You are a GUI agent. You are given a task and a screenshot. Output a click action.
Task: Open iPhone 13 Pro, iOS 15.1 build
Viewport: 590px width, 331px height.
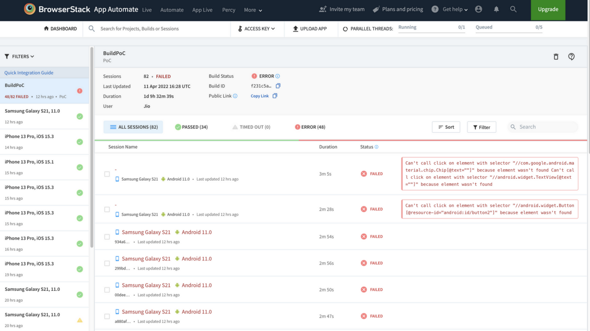coord(45,167)
